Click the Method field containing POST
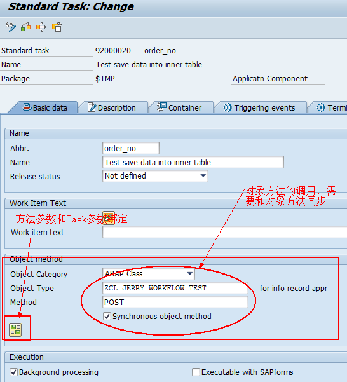The width and height of the screenshot is (347, 382). [175, 302]
